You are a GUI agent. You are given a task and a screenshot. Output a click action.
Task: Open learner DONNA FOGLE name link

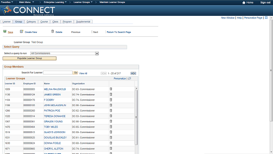[x=52, y=143]
